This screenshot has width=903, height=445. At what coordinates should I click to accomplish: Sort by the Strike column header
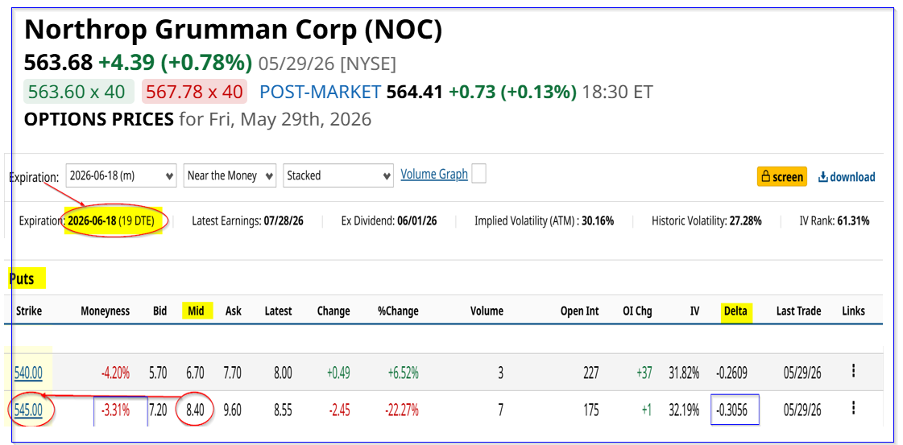(x=28, y=311)
